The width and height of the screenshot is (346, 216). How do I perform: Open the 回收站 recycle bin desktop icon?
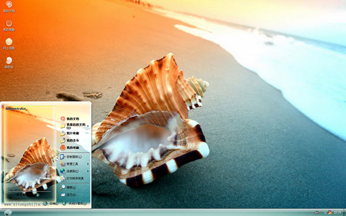(x=9, y=63)
